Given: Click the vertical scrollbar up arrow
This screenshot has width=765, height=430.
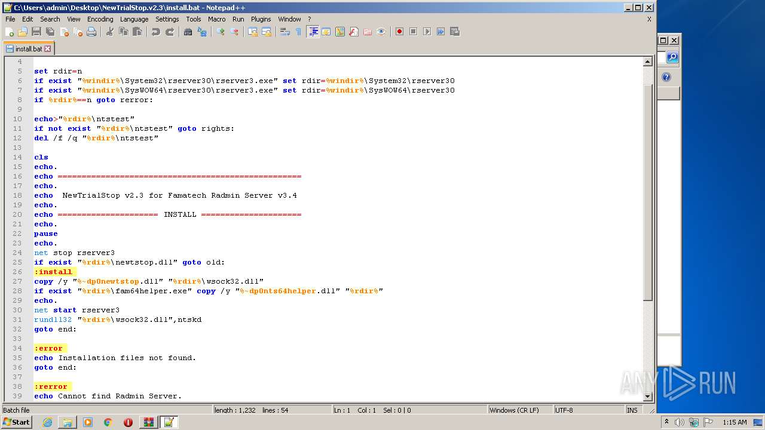Looking at the screenshot, I should (x=647, y=62).
